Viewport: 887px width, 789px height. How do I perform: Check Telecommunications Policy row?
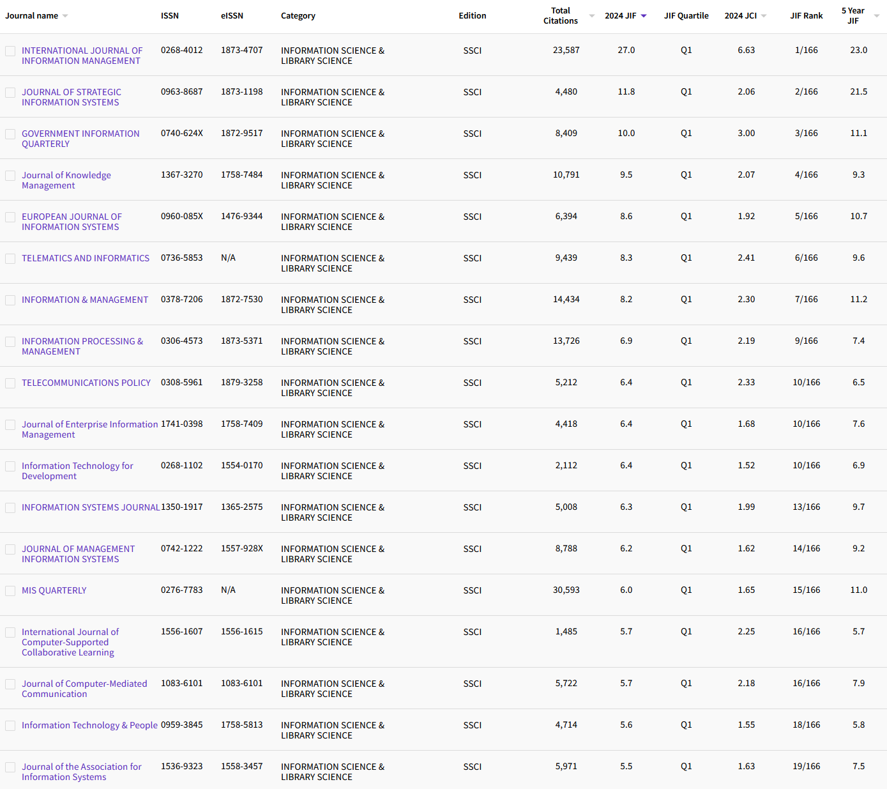point(10,383)
